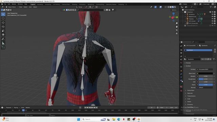Select the Scale tool
This screenshot has height=122, width=217.
[3, 30]
